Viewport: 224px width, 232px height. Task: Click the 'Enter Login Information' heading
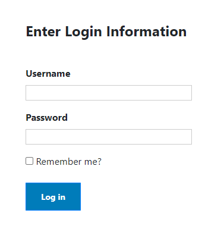click(x=106, y=32)
